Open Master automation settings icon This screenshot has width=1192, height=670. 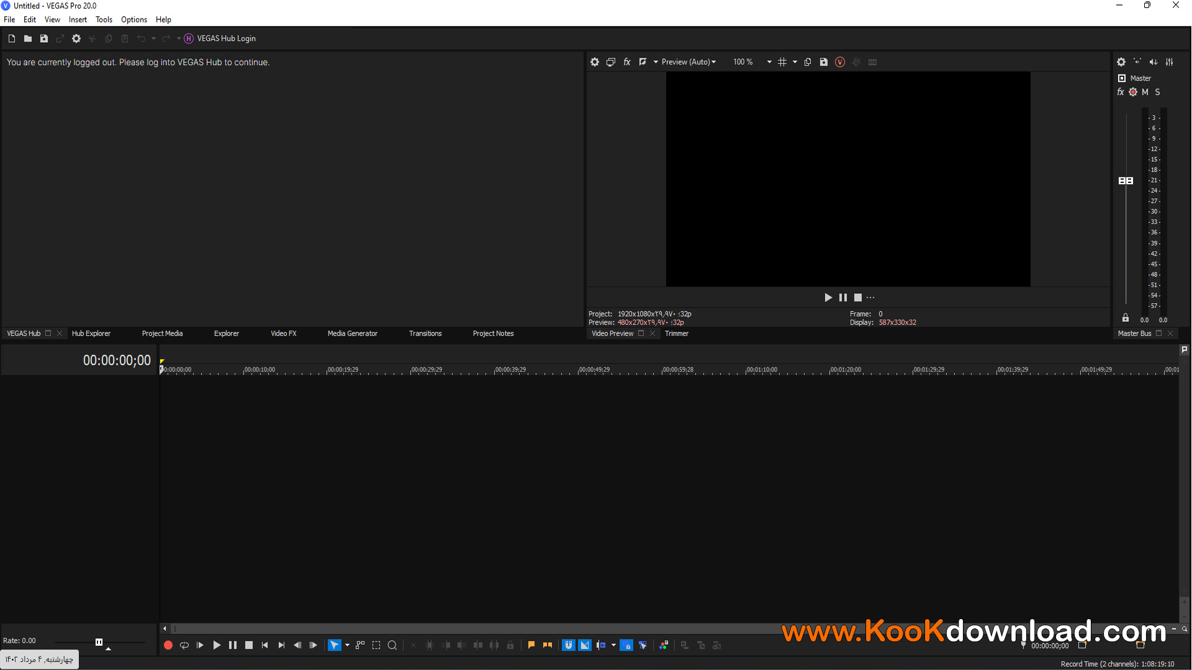point(1133,92)
